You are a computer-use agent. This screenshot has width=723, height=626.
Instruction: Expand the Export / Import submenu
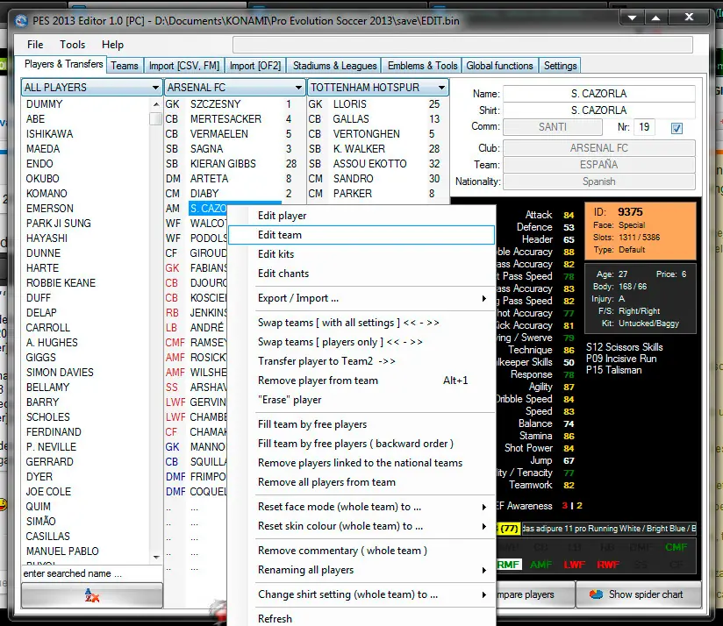(483, 298)
